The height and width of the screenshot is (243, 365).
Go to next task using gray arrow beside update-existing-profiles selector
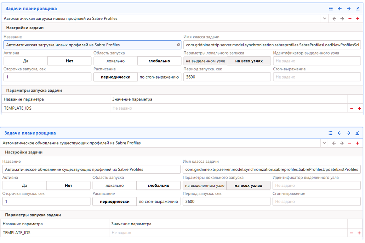342,143
